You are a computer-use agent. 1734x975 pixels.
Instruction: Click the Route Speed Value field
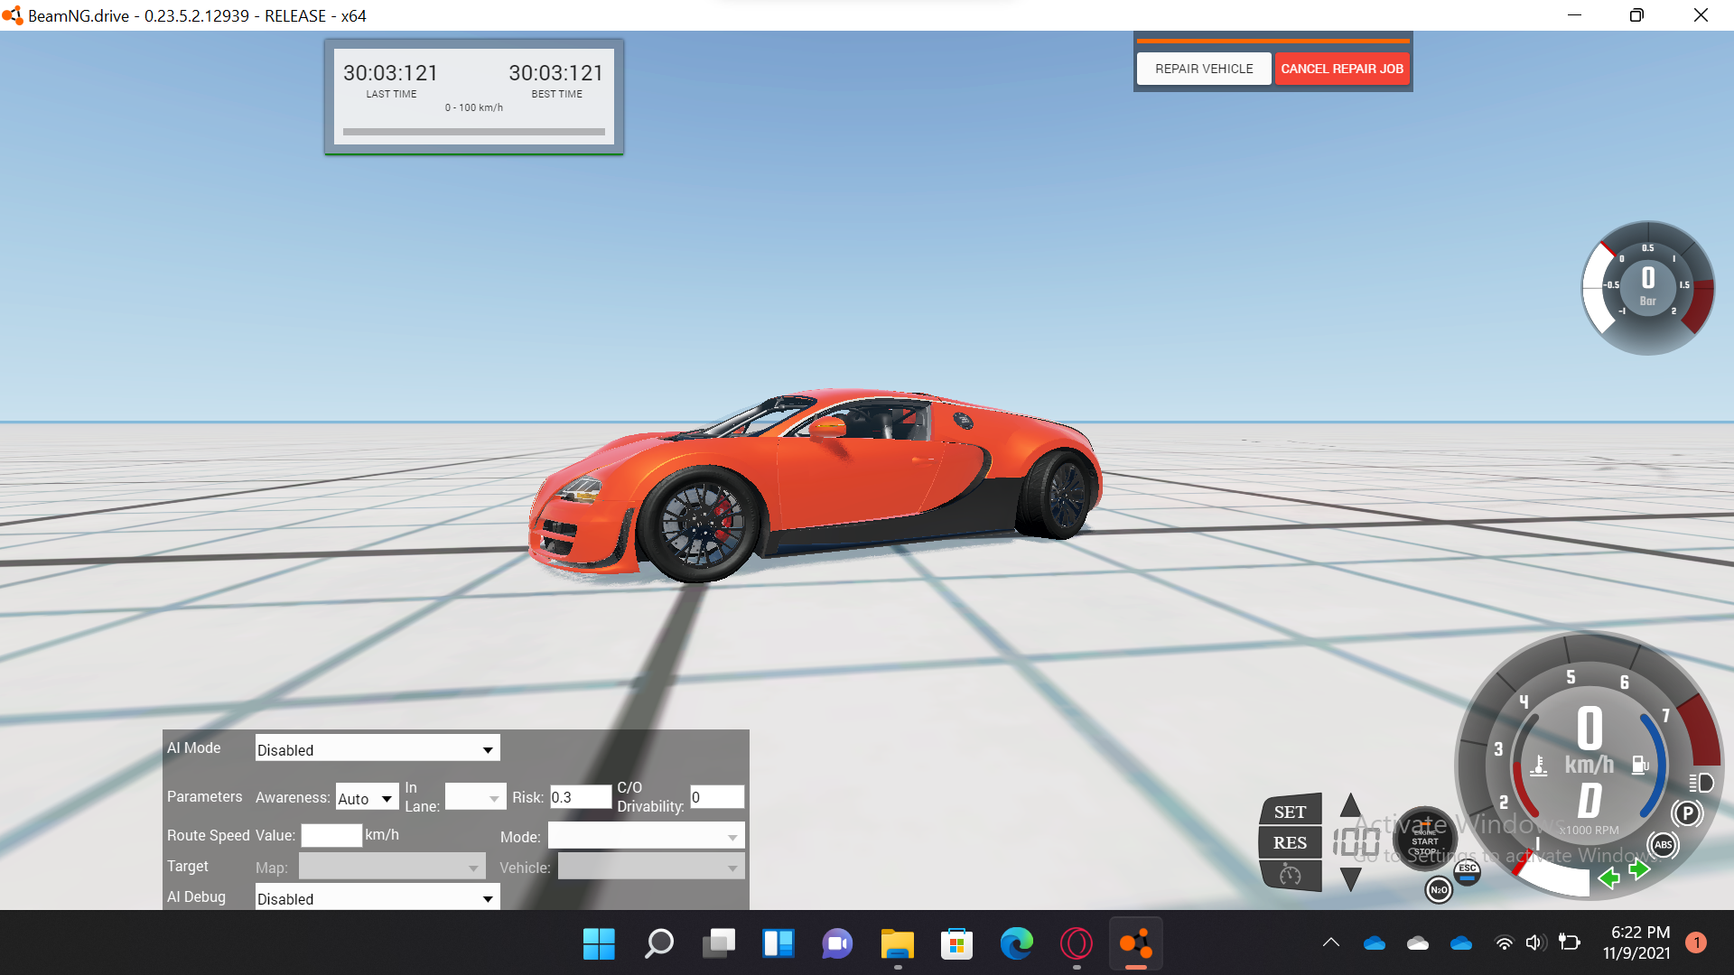pyautogui.click(x=331, y=835)
